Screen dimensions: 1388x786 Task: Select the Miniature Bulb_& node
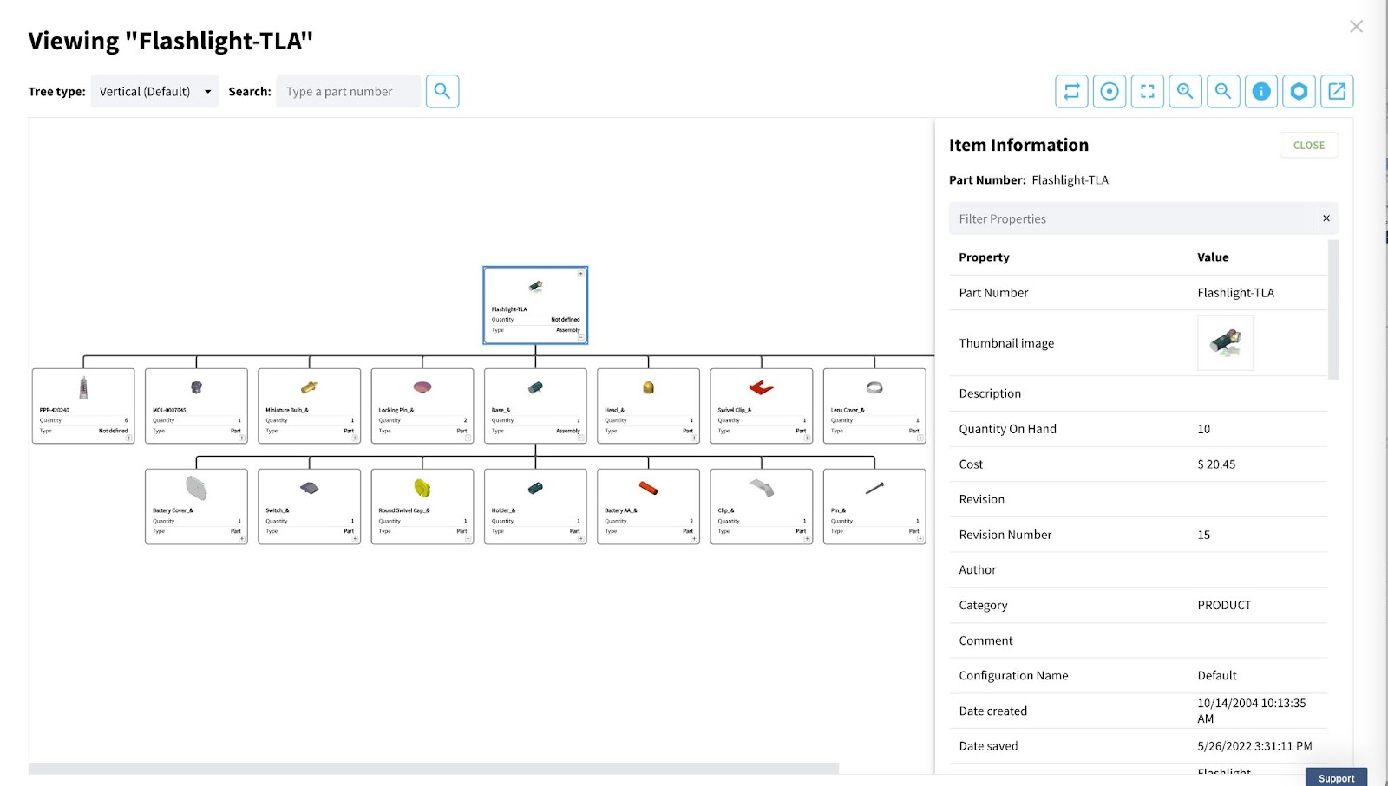pyautogui.click(x=309, y=406)
